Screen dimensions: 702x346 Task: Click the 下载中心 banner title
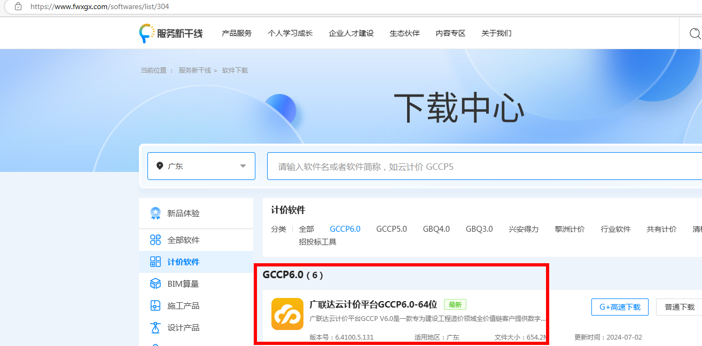(459, 108)
